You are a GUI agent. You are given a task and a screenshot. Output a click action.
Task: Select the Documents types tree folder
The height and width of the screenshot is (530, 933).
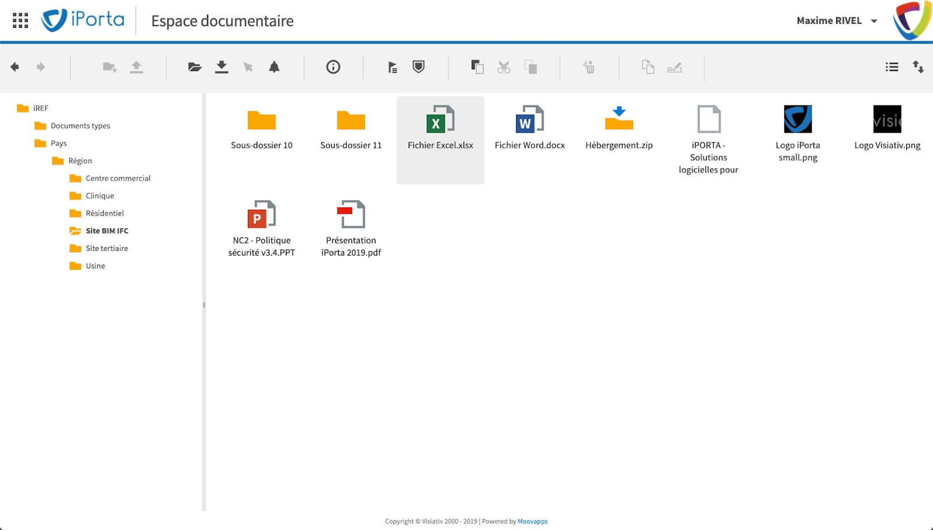pyautogui.click(x=80, y=126)
